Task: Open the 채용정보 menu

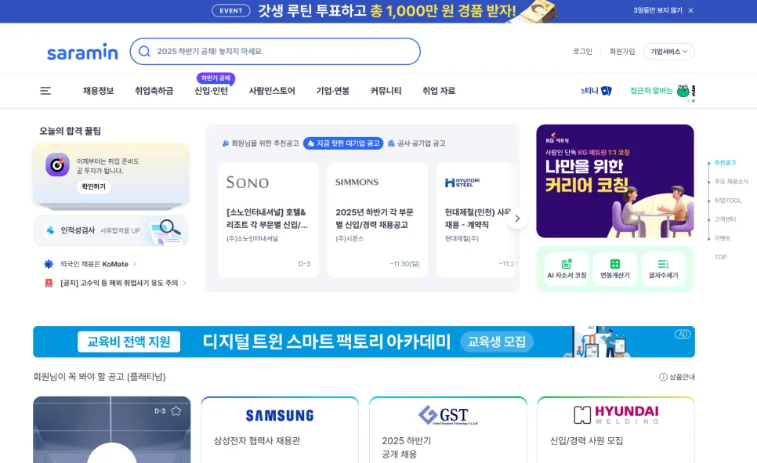Action: (x=98, y=91)
